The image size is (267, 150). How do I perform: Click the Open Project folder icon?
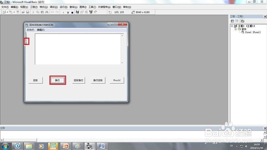point(23,12)
